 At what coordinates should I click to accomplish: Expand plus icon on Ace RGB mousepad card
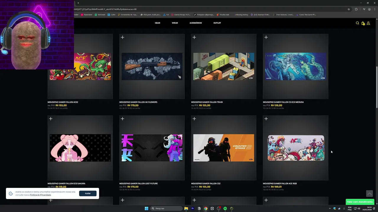pyautogui.click(x=266, y=119)
